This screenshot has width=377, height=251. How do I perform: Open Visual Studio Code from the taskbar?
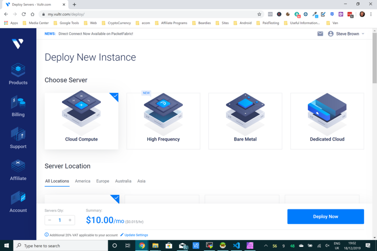[236, 245]
